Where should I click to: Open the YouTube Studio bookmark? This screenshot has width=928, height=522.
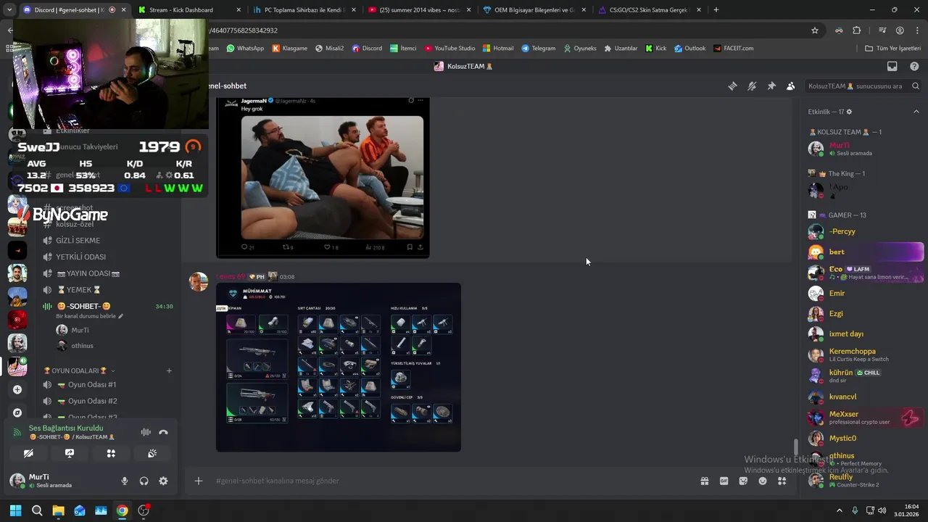450,49
